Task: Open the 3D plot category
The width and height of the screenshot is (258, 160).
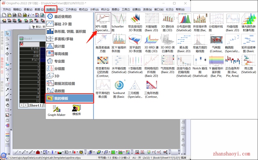Action: click(x=69, y=76)
